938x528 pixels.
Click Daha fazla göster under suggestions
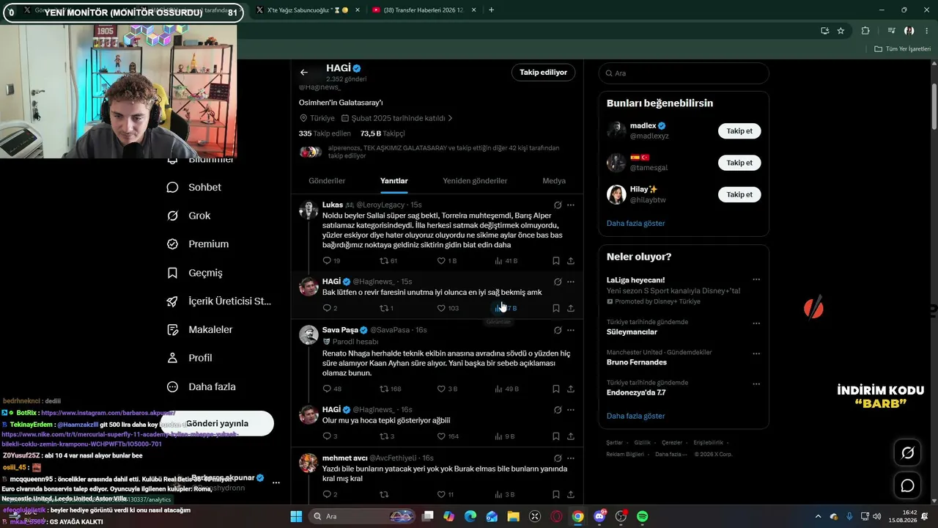coord(635,223)
